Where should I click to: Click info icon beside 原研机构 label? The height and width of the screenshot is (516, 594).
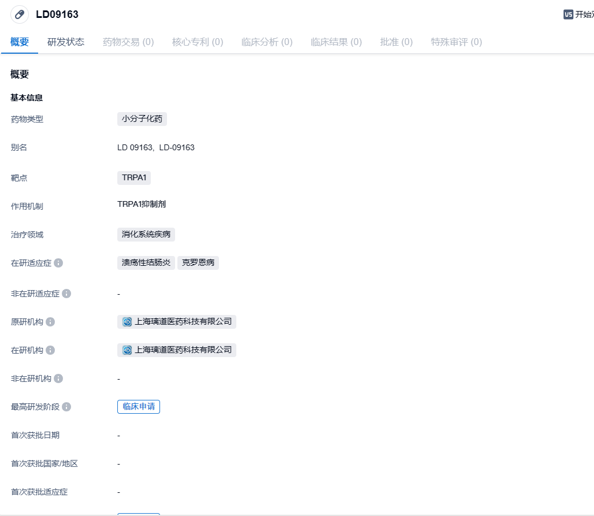(x=50, y=322)
